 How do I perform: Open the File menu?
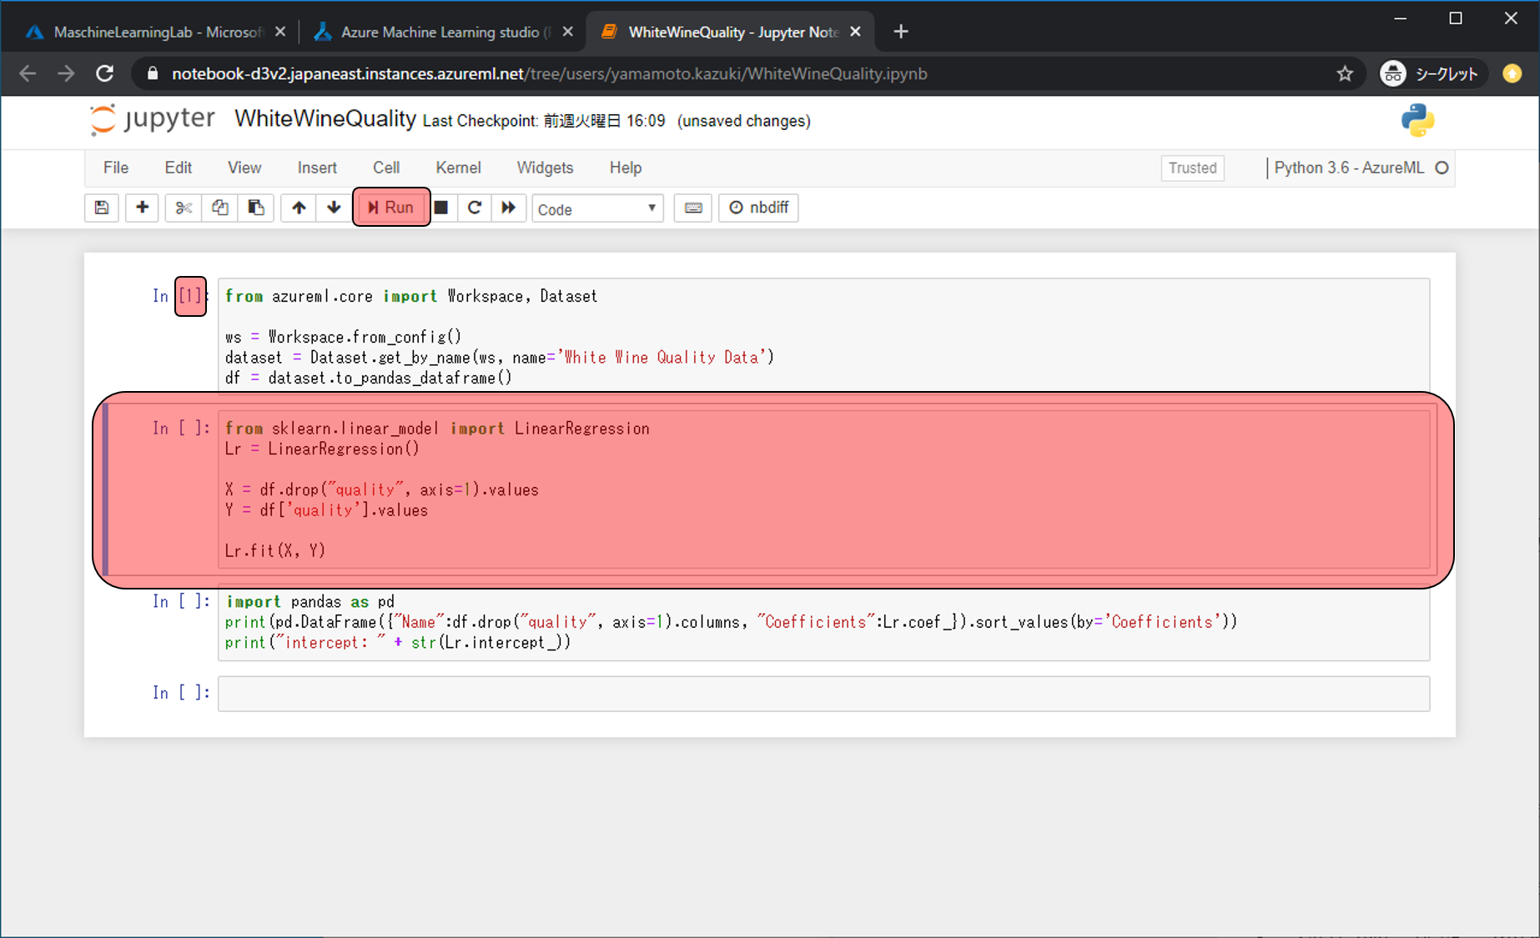click(x=116, y=168)
